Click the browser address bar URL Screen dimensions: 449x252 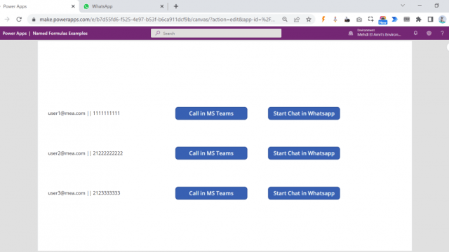(x=157, y=20)
